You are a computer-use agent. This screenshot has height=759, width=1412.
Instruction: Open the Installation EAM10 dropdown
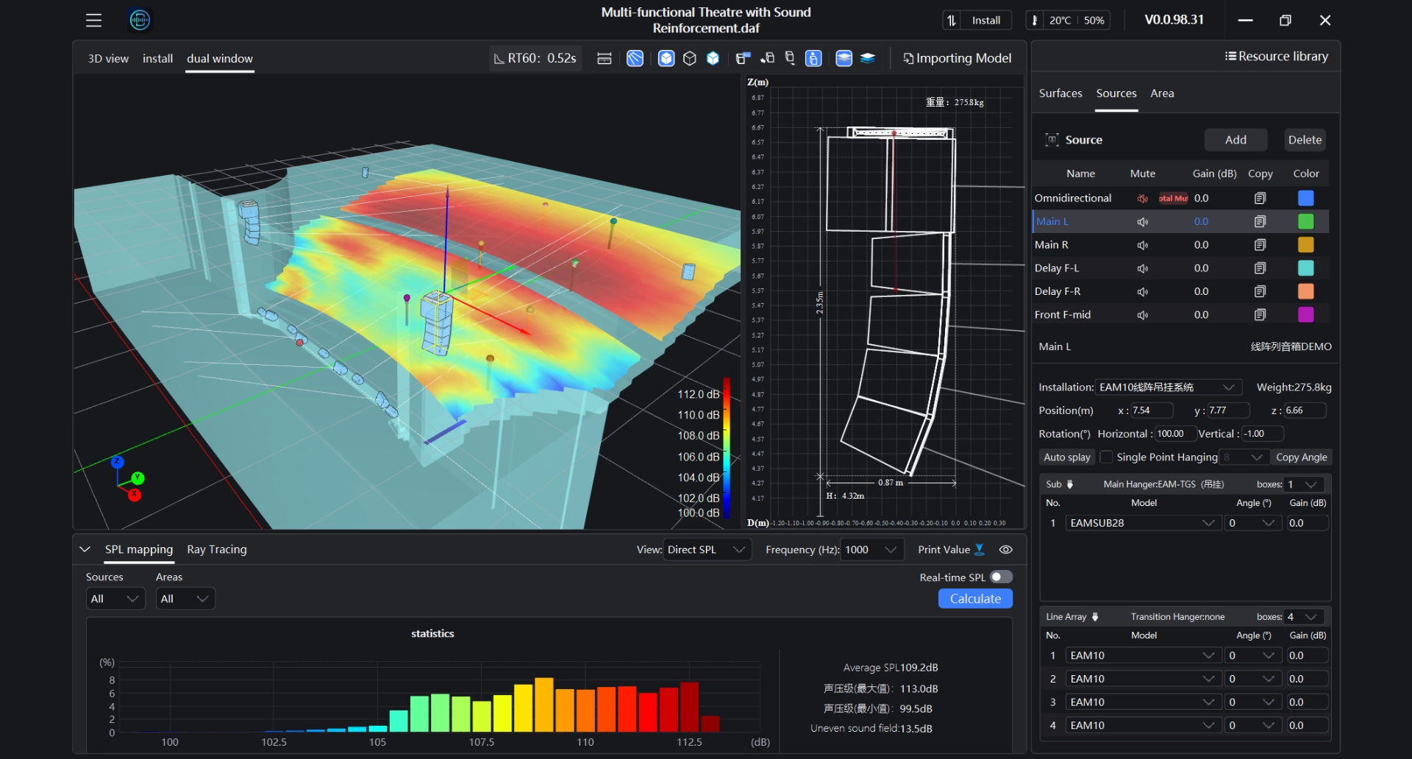point(1167,388)
